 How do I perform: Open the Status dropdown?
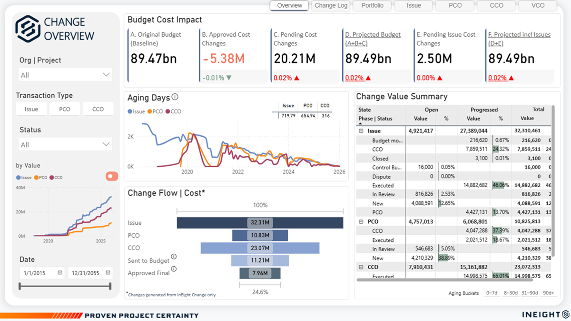coord(66,144)
